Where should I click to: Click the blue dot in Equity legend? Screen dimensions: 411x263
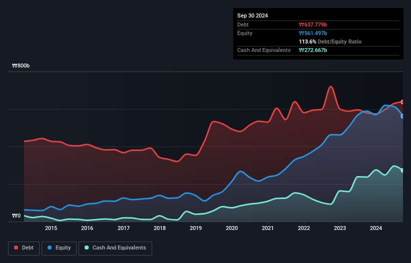pos(50,247)
